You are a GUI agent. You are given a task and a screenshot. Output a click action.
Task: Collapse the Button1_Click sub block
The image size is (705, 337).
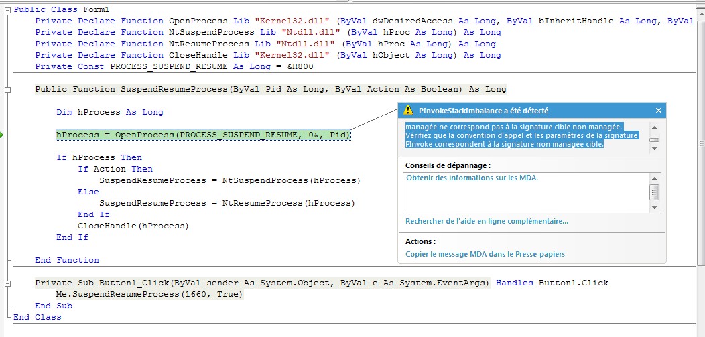tap(7, 283)
